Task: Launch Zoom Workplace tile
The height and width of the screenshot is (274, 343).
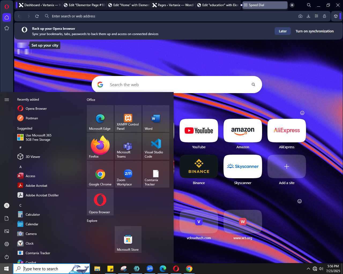Action: pyautogui.click(x=128, y=174)
